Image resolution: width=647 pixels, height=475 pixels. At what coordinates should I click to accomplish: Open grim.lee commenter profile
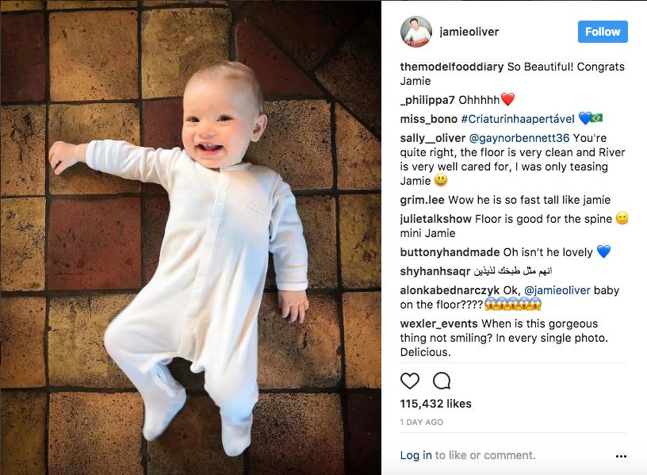(x=422, y=200)
